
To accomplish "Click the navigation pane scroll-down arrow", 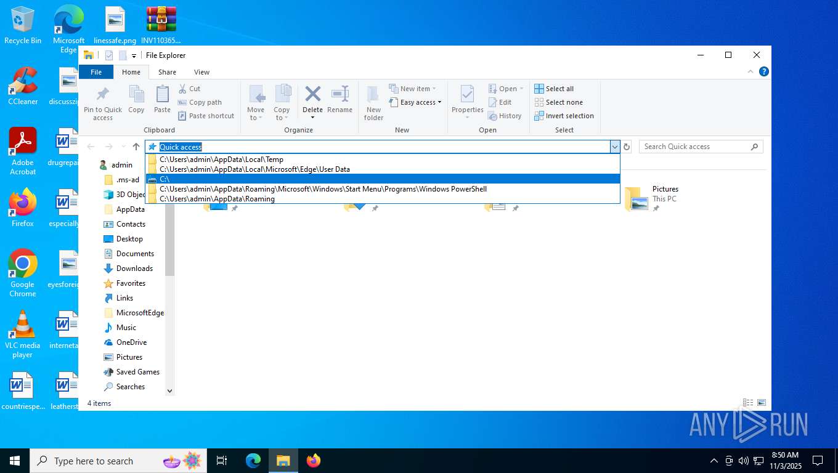I will point(170,390).
